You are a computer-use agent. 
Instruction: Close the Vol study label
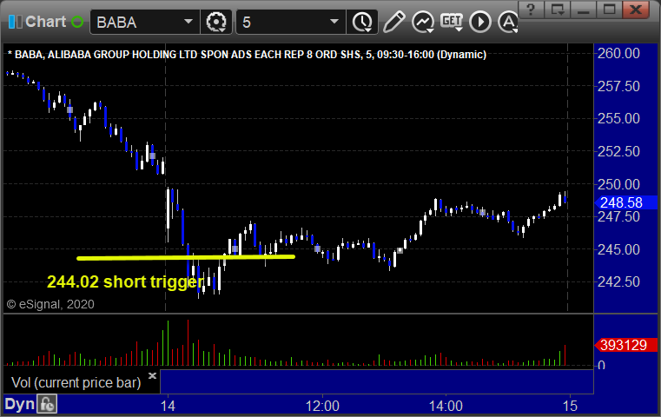coord(152,375)
